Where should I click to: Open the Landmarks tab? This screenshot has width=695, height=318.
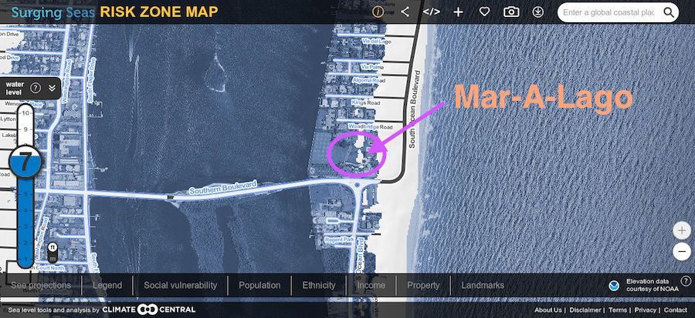[x=483, y=286]
